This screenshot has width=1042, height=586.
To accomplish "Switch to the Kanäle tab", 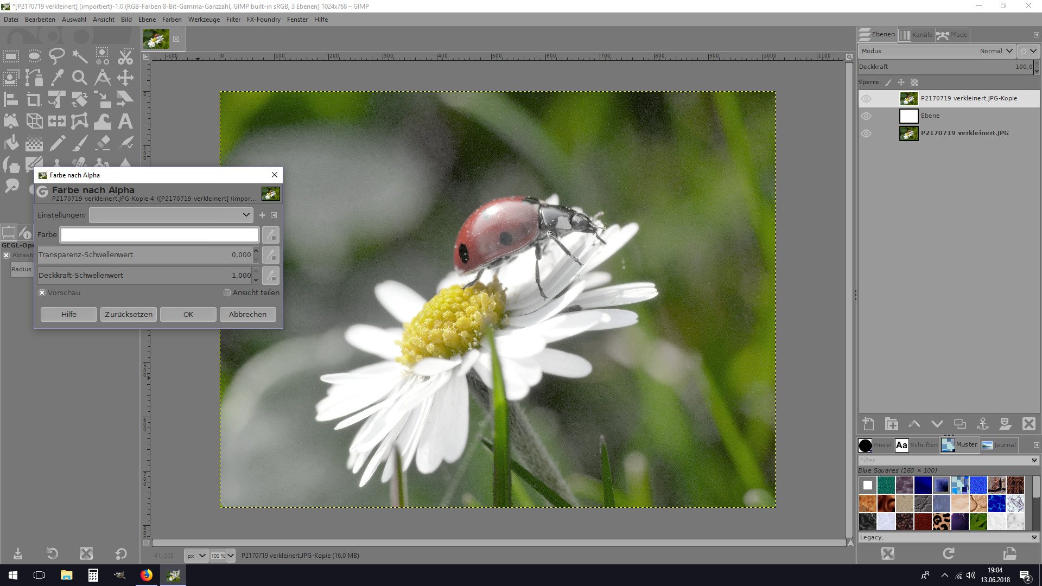I will (x=917, y=35).
